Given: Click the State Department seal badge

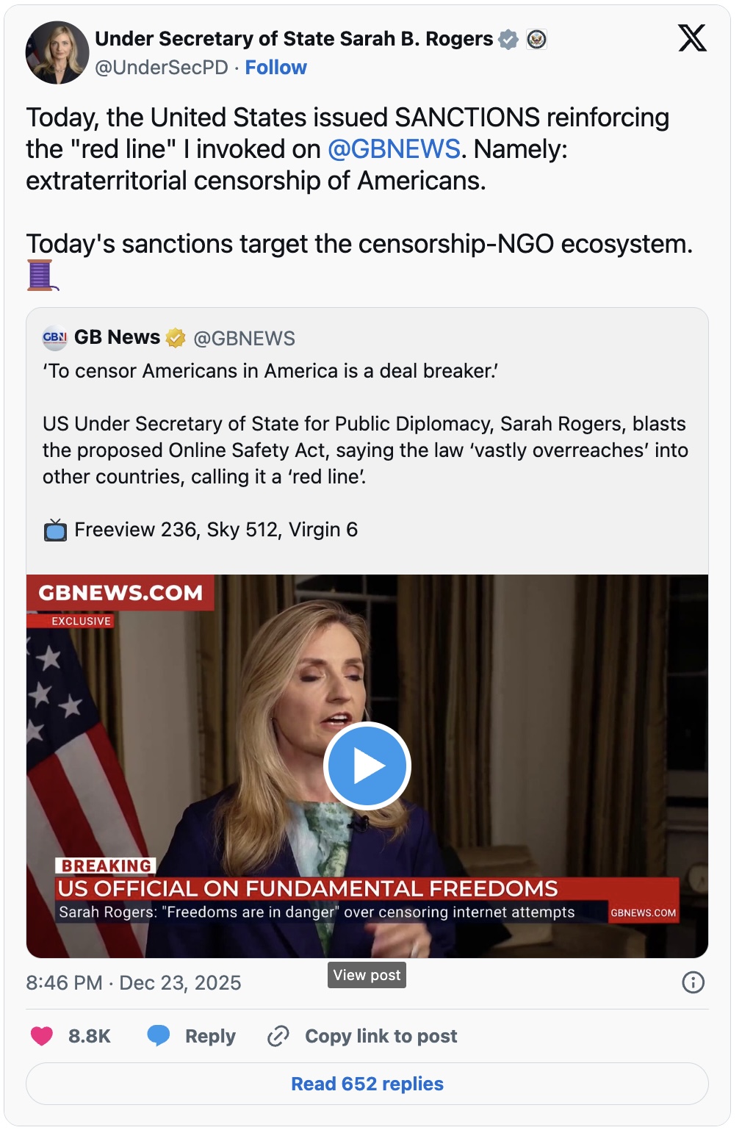Looking at the screenshot, I should (537, 39).
